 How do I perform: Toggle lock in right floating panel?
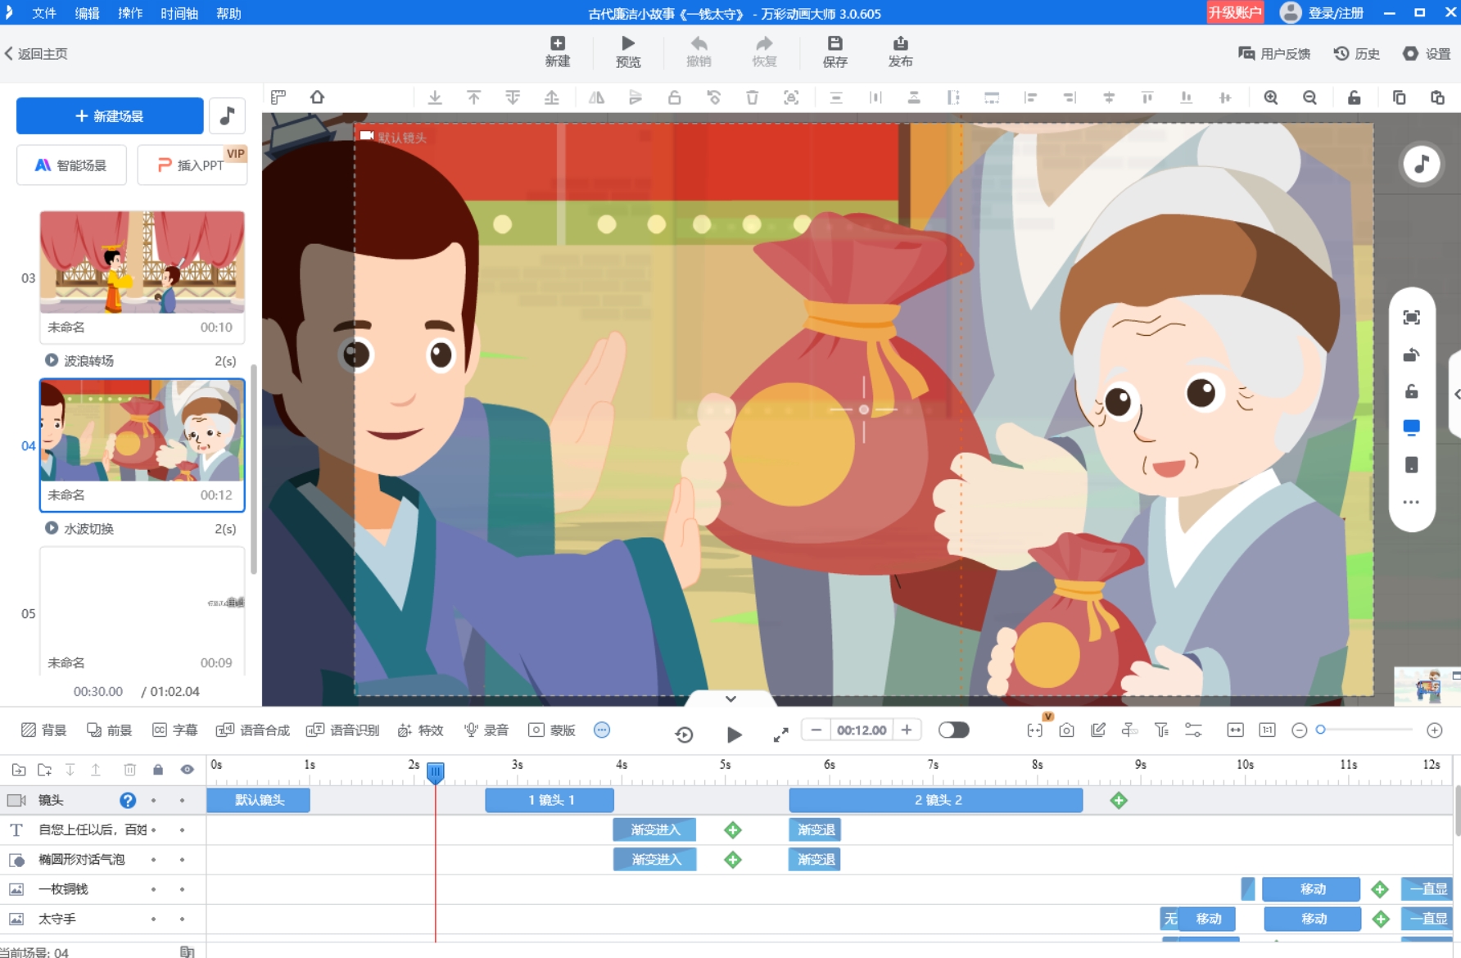coord(1411,391)
